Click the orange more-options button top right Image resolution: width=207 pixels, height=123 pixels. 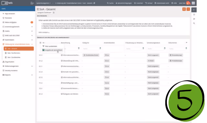[x=188, y=9]
